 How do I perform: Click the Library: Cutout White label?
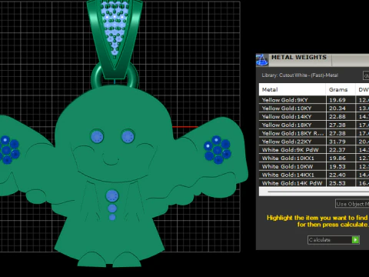point(300,75)
